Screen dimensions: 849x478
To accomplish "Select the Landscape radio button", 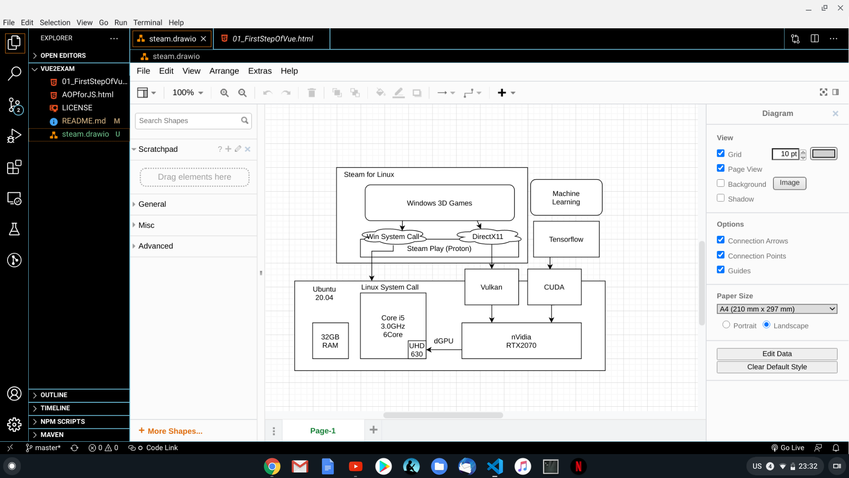I will click(x=766, y=324).
